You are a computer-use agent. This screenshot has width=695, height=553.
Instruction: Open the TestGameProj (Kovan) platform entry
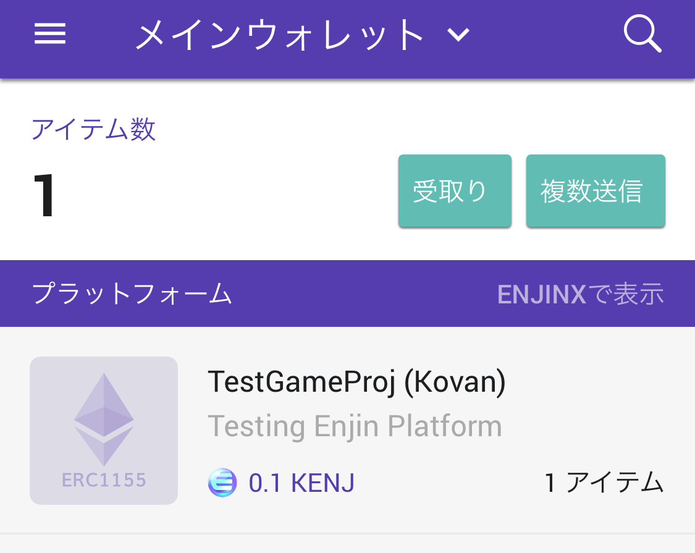click(x=356, y=381)
